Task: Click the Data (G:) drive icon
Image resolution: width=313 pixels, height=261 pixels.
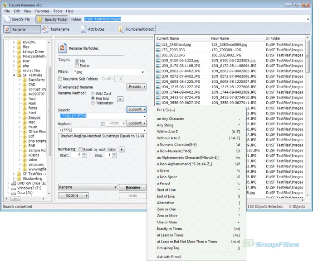Action: pyautogui.click(x=14, y=193)
